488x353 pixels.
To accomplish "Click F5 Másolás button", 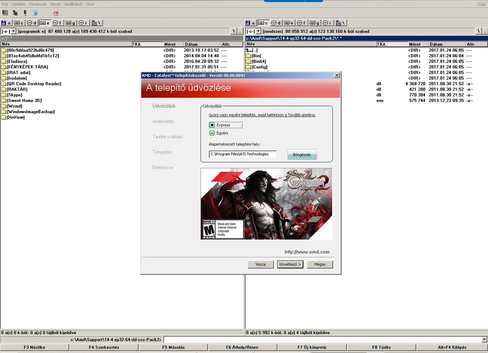I will (173, 347).
